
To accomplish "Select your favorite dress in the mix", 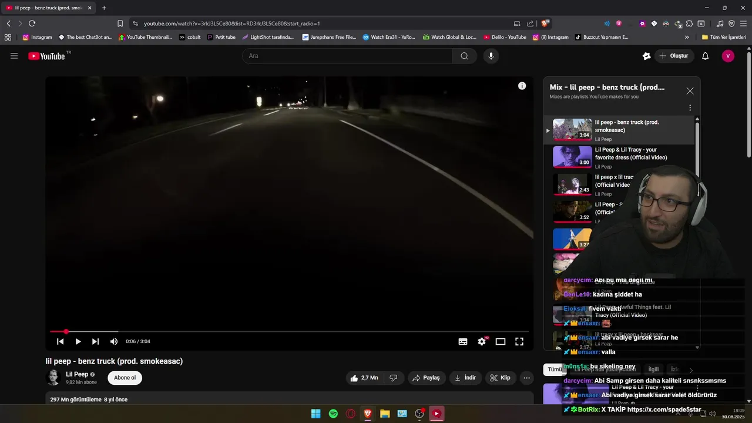I will pyautogui.click(x=620, y=157).
